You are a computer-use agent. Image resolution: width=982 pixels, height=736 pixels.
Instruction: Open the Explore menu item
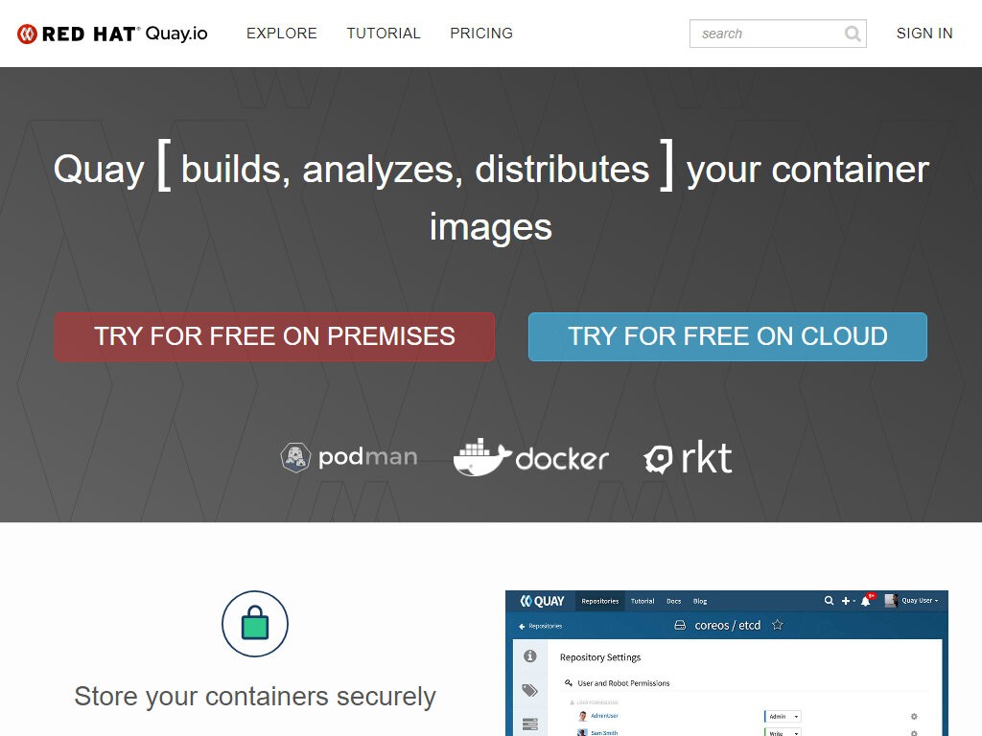pyautogui.click(x=282, y=34)
